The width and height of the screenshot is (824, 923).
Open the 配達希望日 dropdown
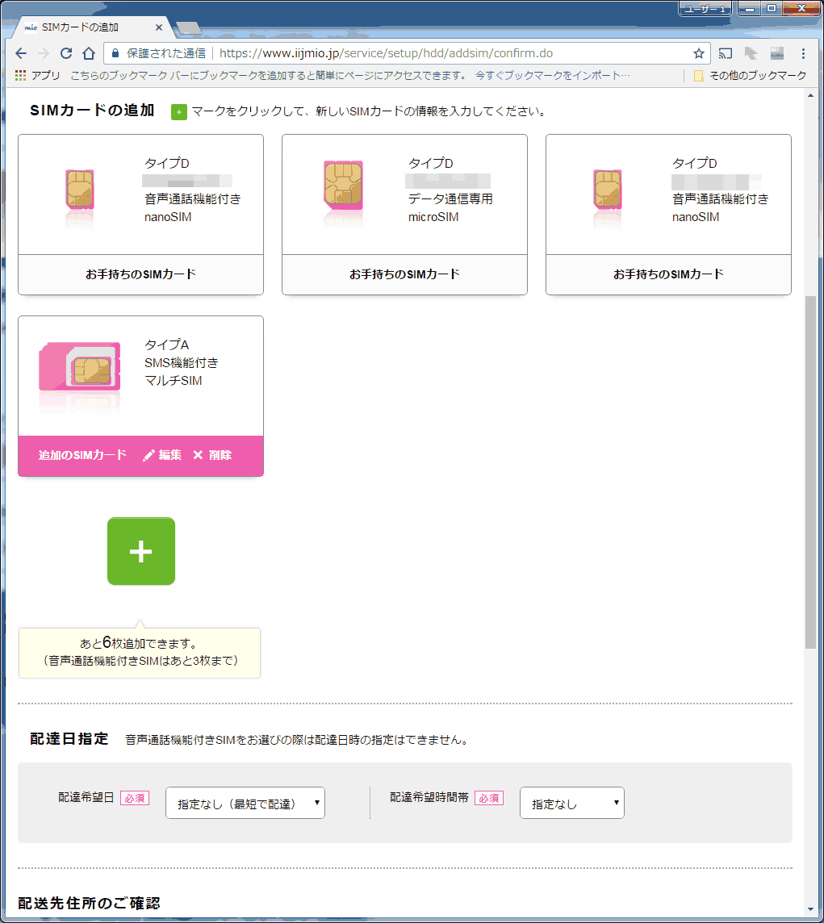[x=245, y=803]
